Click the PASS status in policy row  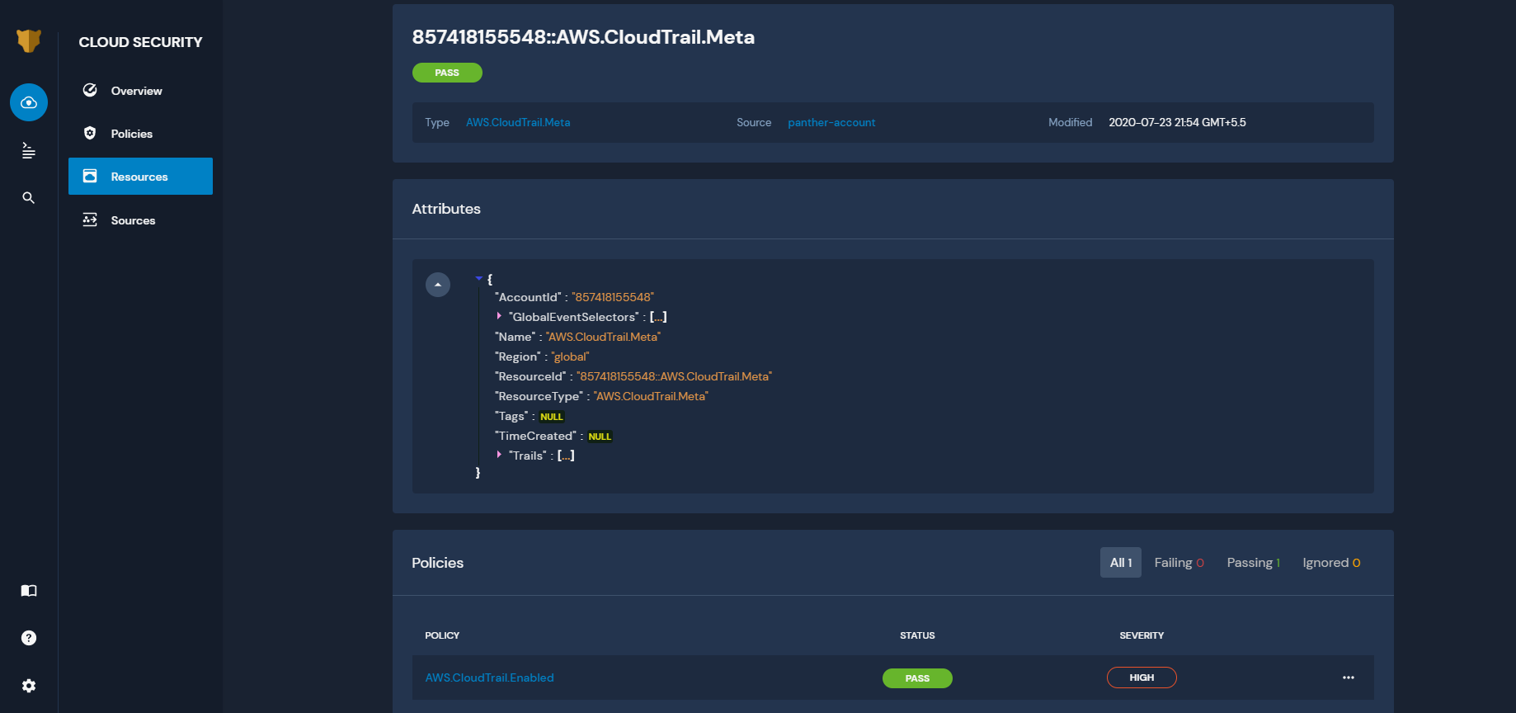tap(917, 678)
